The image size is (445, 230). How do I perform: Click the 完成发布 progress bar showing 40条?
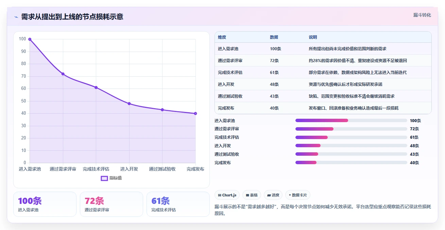coord(351,163)
